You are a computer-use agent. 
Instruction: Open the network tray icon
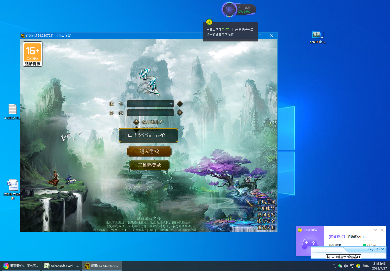tap(352, 266)
